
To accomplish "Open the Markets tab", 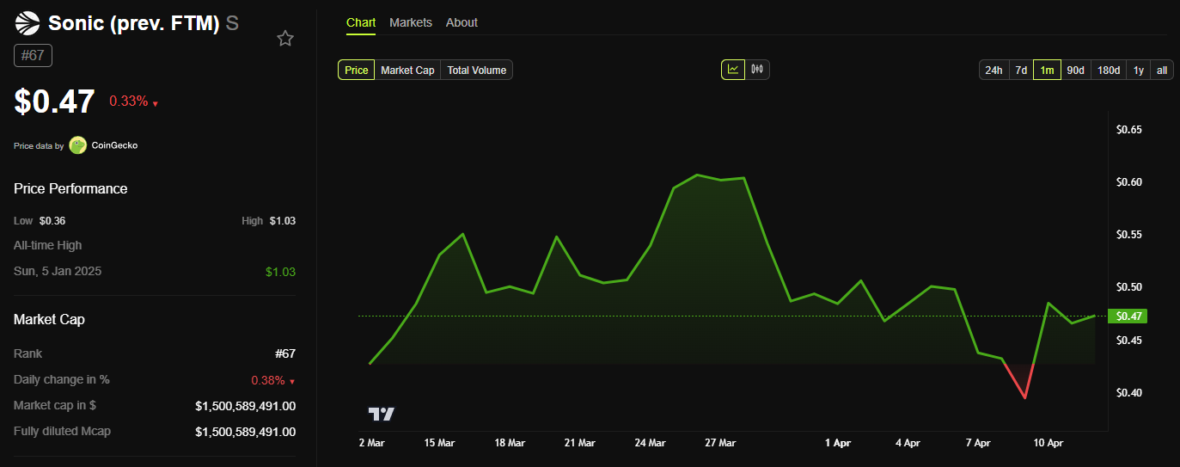I will 411,22.
